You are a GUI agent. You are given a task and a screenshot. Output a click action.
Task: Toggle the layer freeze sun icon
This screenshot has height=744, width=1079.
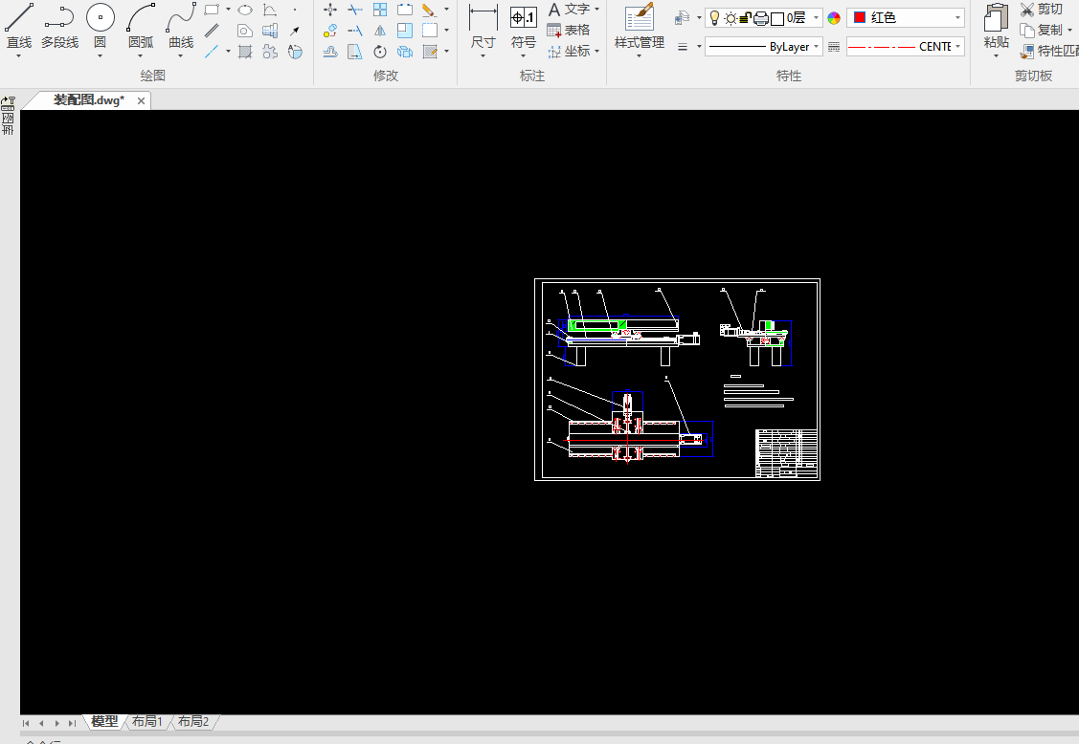(731, 18)
